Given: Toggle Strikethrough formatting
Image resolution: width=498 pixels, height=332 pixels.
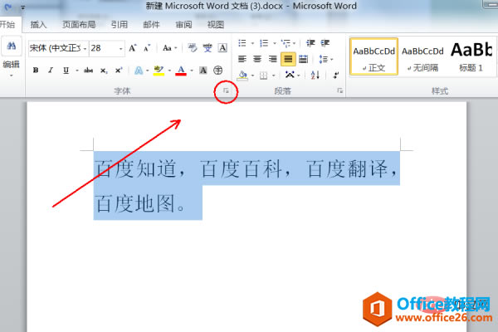Looking at the screenshot, I should (x=88, y=71).
